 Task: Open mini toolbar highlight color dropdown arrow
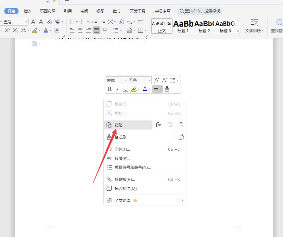[139, 89]
